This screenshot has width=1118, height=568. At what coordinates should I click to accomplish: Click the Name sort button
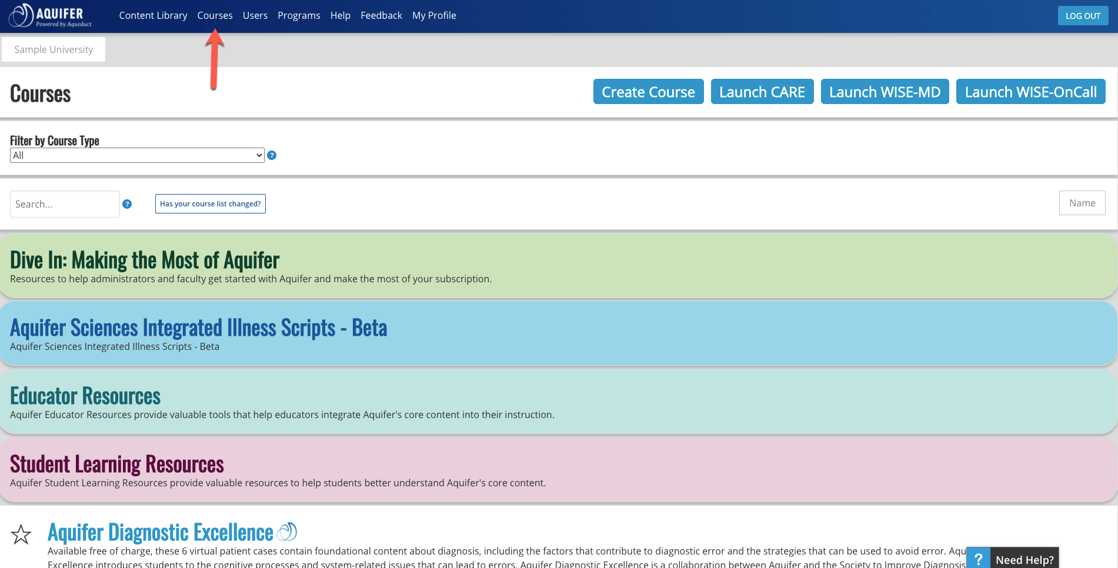coord(1082,203)
